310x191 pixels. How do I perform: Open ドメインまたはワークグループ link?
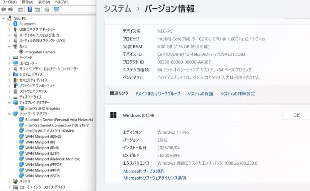click(157, 94)
